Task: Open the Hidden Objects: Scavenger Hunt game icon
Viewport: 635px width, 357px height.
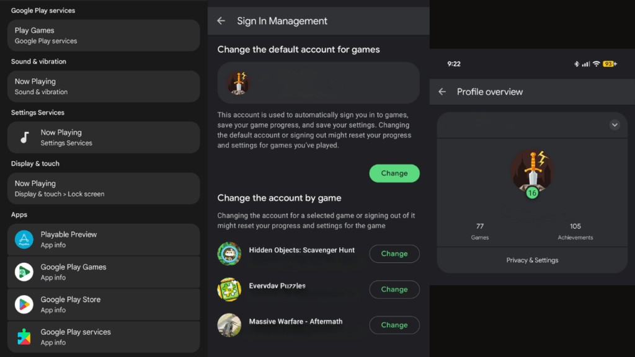Action: tap(229, 254)
